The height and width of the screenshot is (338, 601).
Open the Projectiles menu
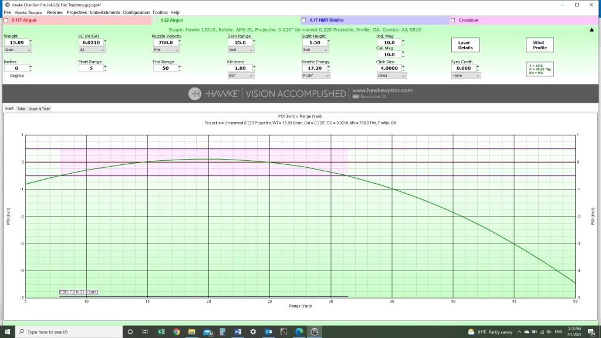(77, 13)
